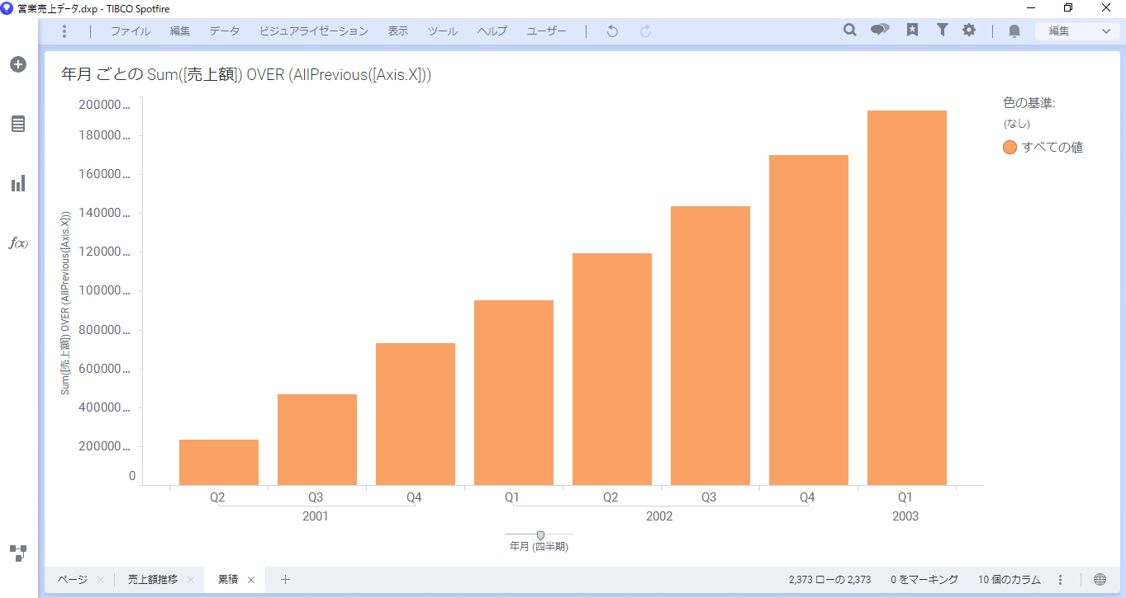Click the orange すべての値 color swatch
Image resolution: width=1126 pixels, height=598 pixels.
point(1010,148)
